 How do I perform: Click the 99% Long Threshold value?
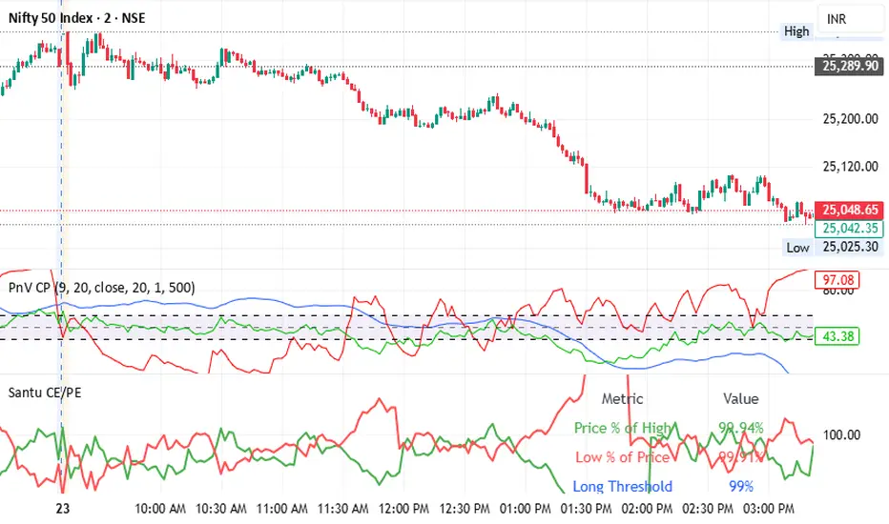(x=741, y=486)
